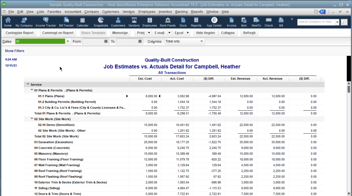Open the Lists menu
This screenshot has width=352, height=196.
(41, 12)
